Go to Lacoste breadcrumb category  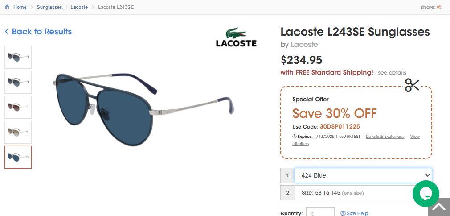(79, 7)
